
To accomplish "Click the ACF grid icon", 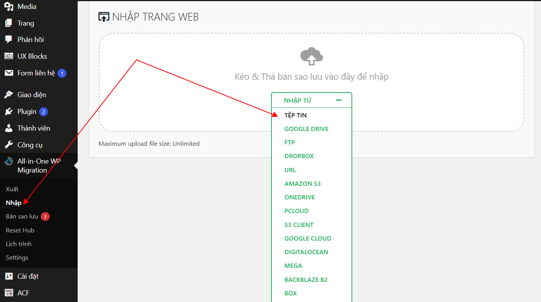I will coord(9,293).
